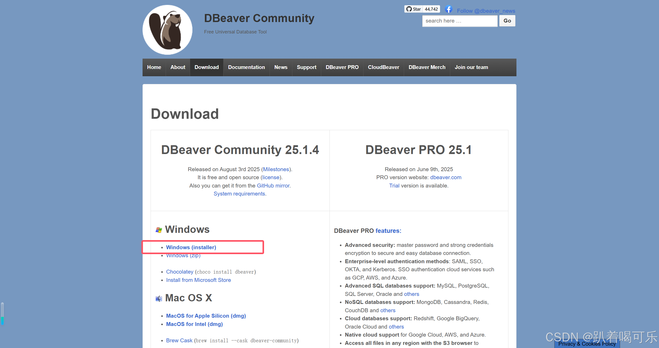Open the Facebook icon link
Image resolution: width=659 pixels, height=348 pixels.
tap(448, 9)
